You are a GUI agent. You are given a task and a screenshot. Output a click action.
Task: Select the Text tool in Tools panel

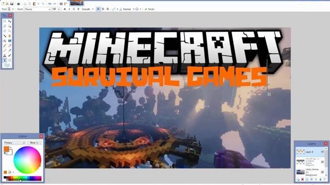5,60
